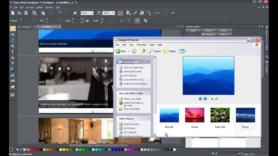278x156 pixels.
Task: Toggle the magnet snap icon
Action: (120, 13)
